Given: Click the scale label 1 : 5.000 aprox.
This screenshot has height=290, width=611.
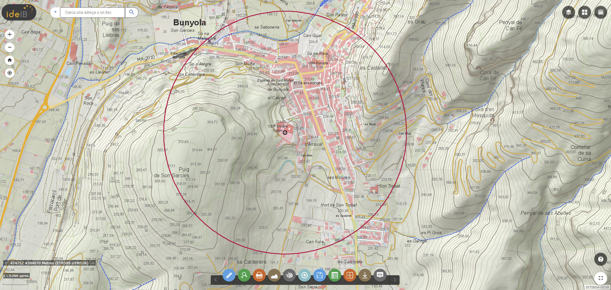Looking at the screenshot, I should tap(16, 276).
